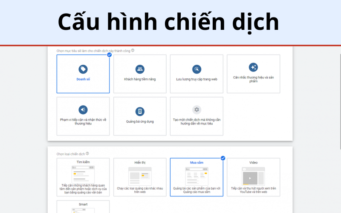Screen dimensions: 341x213
Task: Click the Tìm kiếm search ad illustration
Action: (83, 175)
